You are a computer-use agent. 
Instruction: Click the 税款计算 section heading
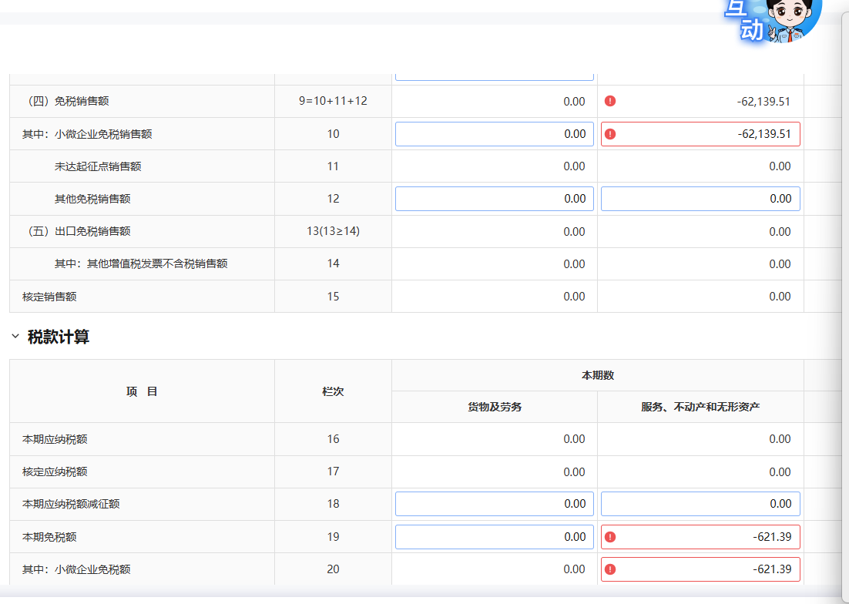coord(59,337)
